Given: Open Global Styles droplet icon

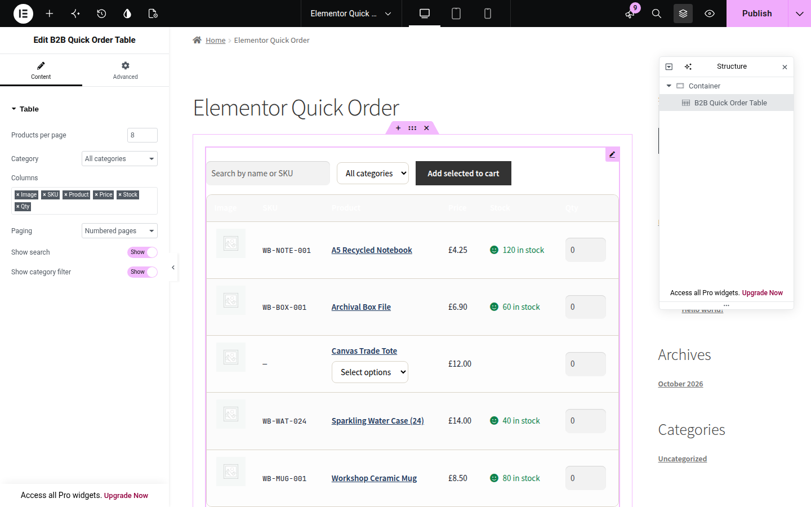Looking at the screenshot, I should [x=127, y=14].
